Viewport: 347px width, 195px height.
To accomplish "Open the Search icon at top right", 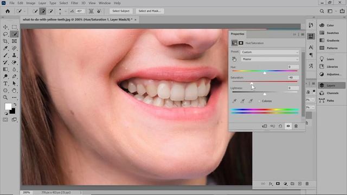I will [322, 11].
